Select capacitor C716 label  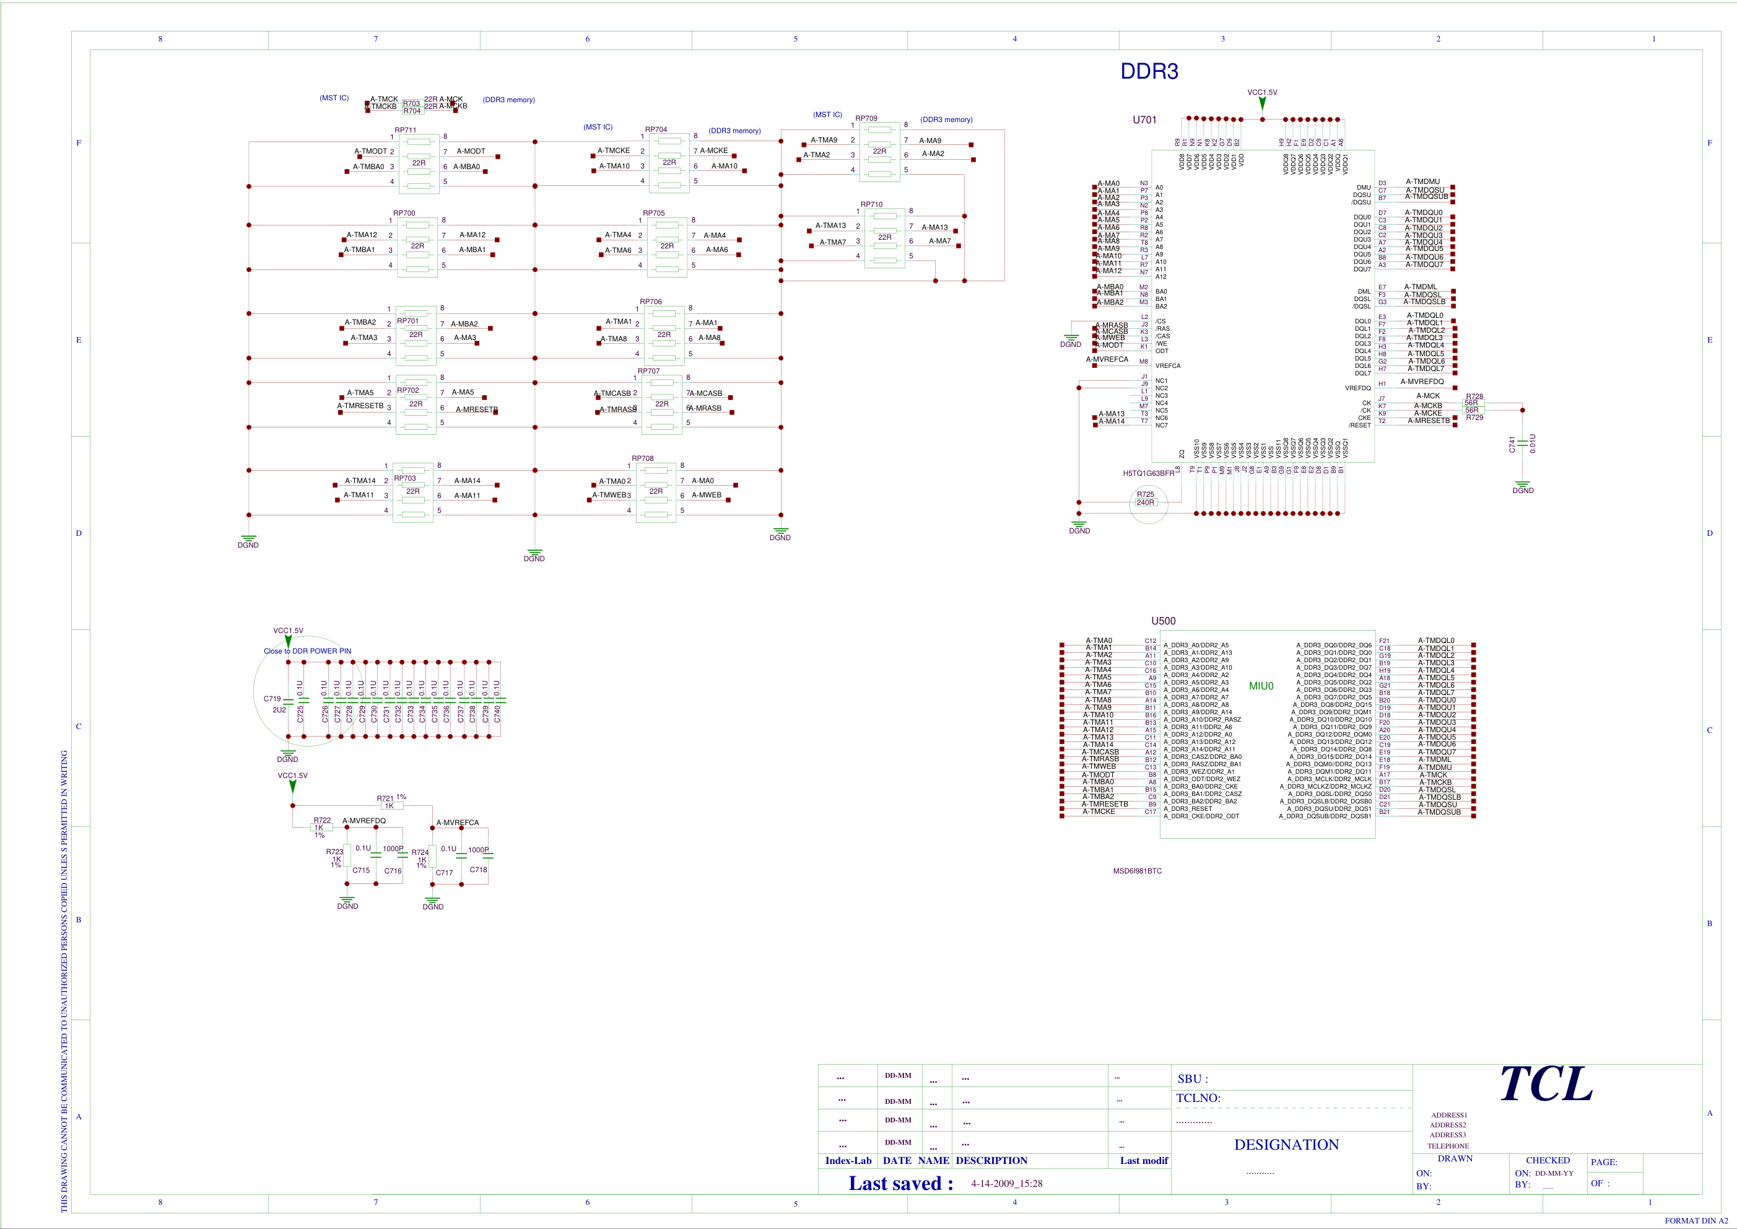coord(393,871)
